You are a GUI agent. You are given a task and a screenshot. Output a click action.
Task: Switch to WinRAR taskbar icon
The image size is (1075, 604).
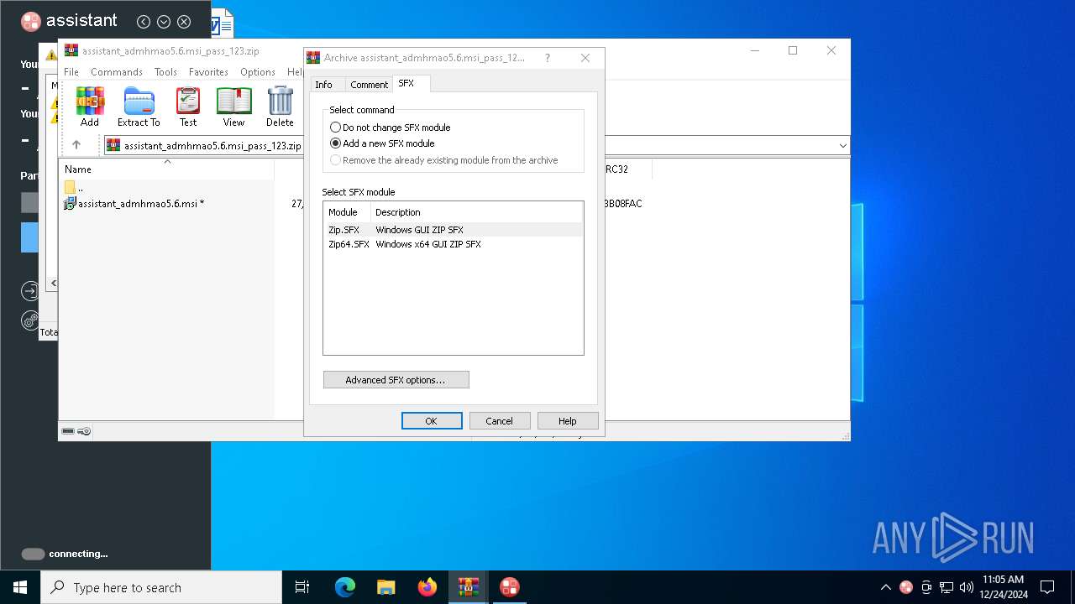click(x=469, y=587)
